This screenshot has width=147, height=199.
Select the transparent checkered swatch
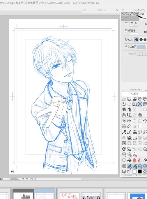tap(145, 171)
